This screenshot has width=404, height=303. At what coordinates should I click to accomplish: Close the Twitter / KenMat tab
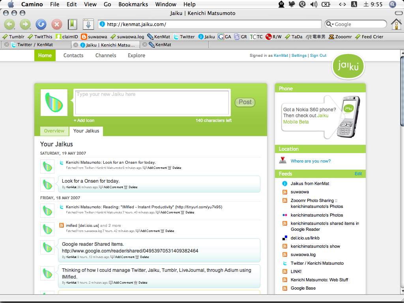[7, 45]
